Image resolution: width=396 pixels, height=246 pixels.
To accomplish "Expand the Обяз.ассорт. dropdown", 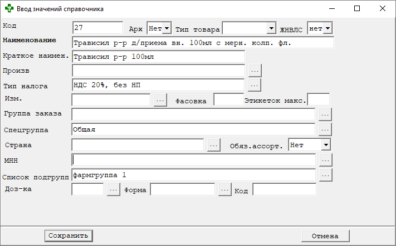I will click(x=326, y=145).
